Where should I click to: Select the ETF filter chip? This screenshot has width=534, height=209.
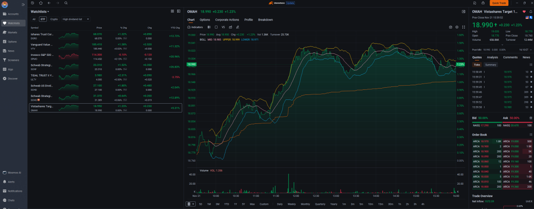point(43,19)
